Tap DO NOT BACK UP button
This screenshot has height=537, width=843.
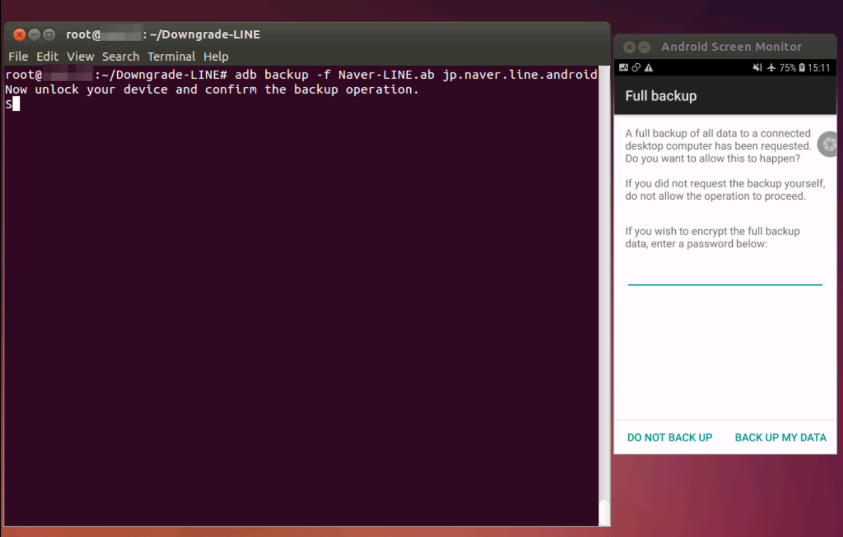click(670, 437)
